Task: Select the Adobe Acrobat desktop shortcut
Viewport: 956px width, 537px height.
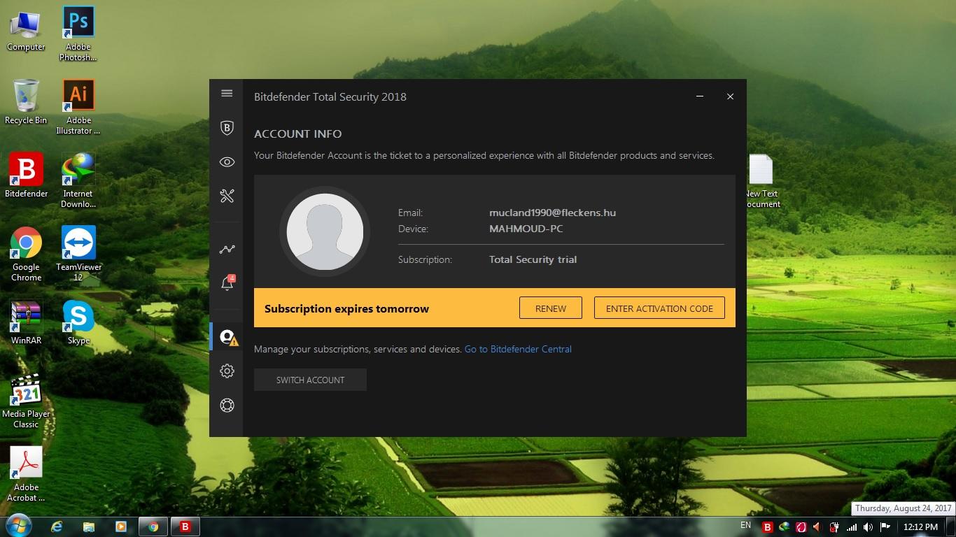Action: (26, 474)
